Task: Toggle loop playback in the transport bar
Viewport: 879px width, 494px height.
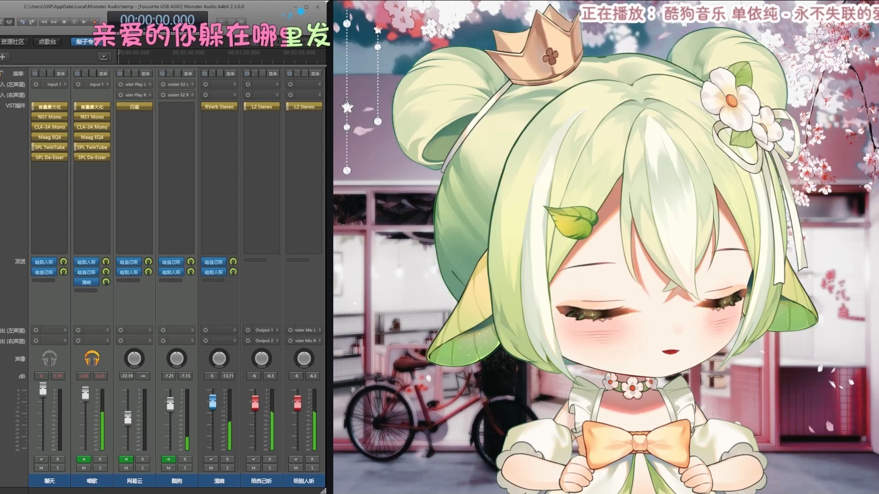Action: pos(74,22)
